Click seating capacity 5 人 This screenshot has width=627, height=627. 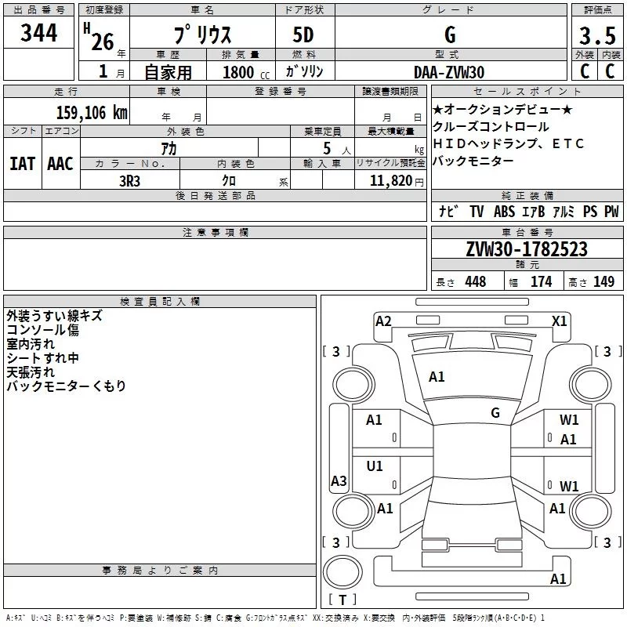337,149
